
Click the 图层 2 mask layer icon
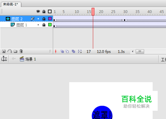pos(8,19)
